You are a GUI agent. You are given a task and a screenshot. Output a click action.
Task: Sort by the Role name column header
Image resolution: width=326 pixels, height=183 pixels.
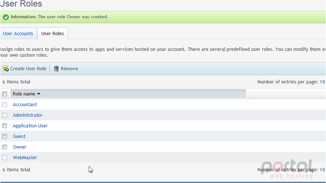pyautogui.click(x=24, y=94)
